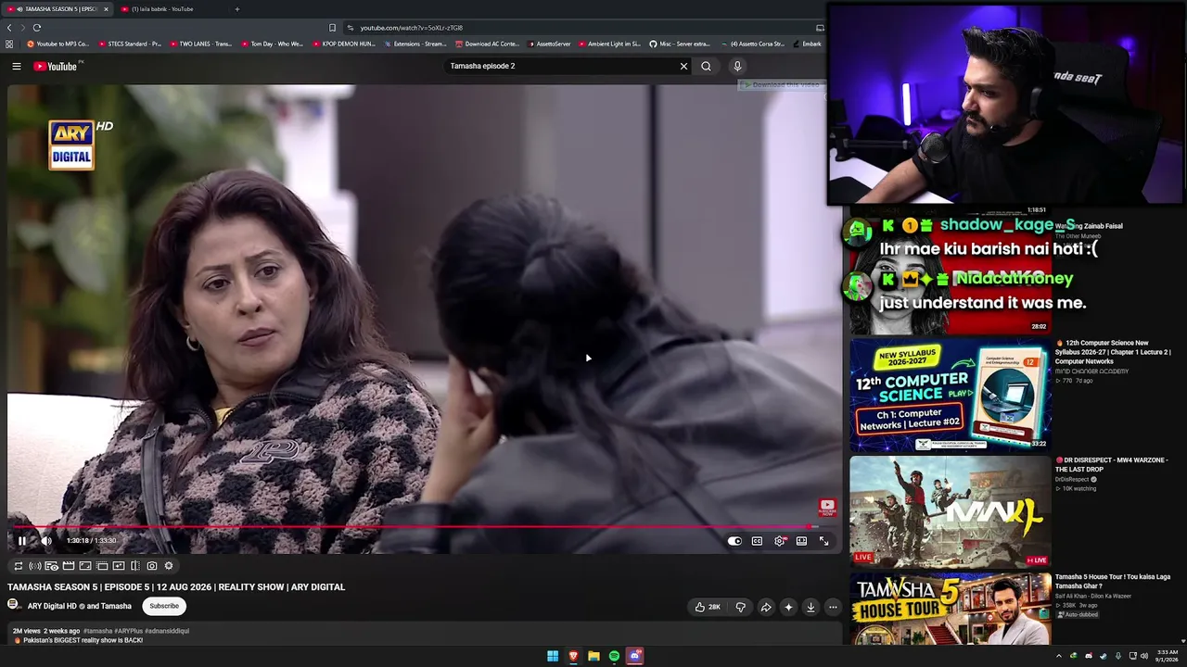Image resolution: width=1187 pixels, height=667 pixels.
Task: Open Spotify from the taskbar
Action: (614, 656)
